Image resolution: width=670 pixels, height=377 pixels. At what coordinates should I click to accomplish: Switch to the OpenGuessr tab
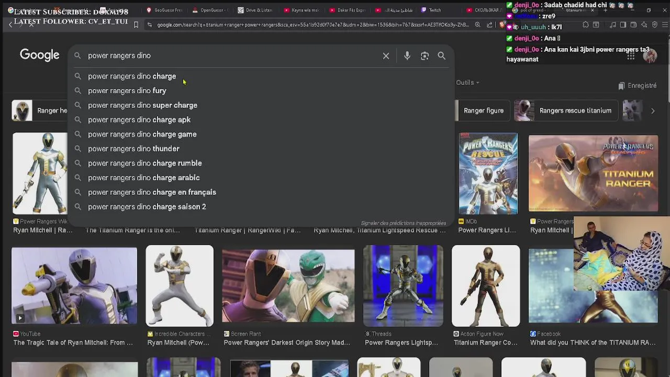coord(210,10)
